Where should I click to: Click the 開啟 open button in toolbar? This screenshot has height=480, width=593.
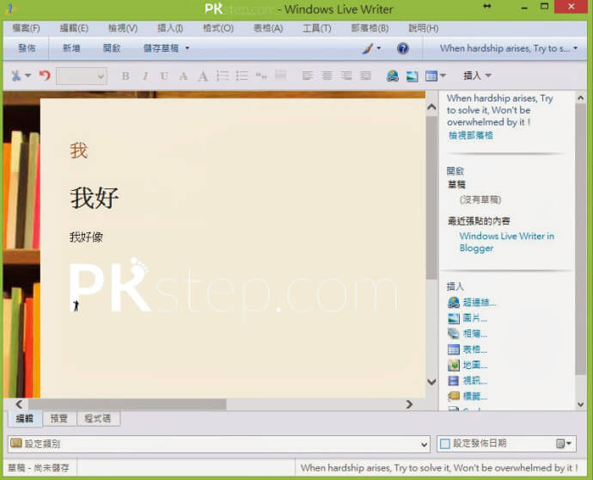tap(112, 48)
